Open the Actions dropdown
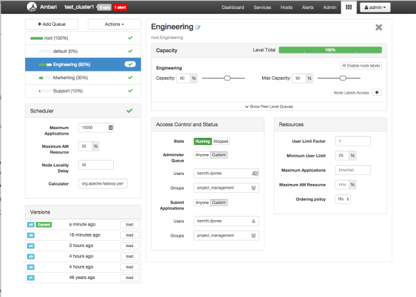Viewport: 416px width, 297px height. (114, 24)
